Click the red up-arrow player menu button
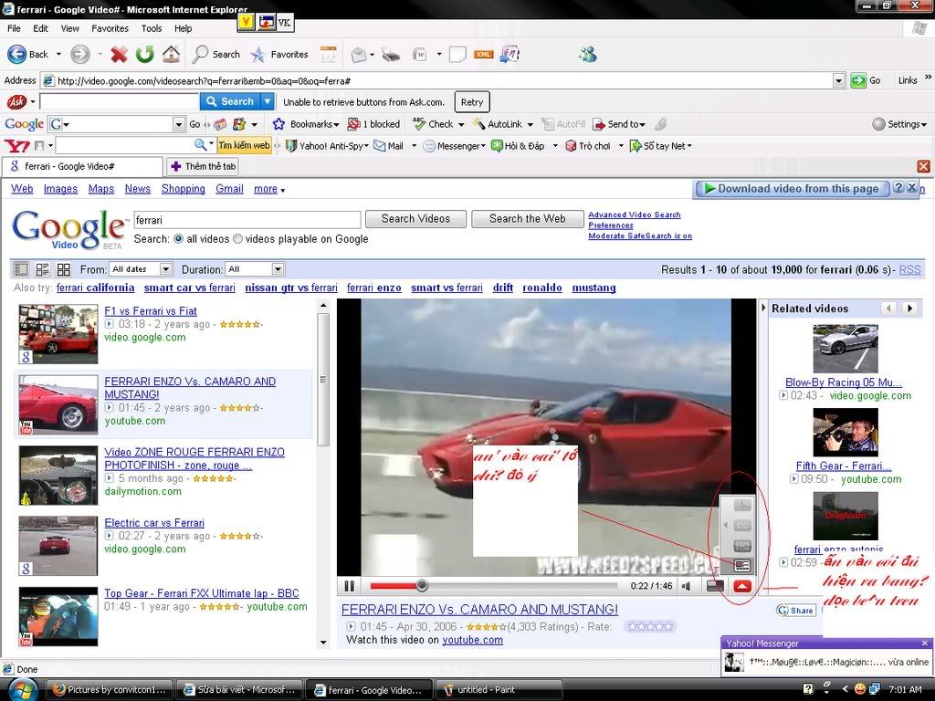935x701 pixels. coord(741,587)
